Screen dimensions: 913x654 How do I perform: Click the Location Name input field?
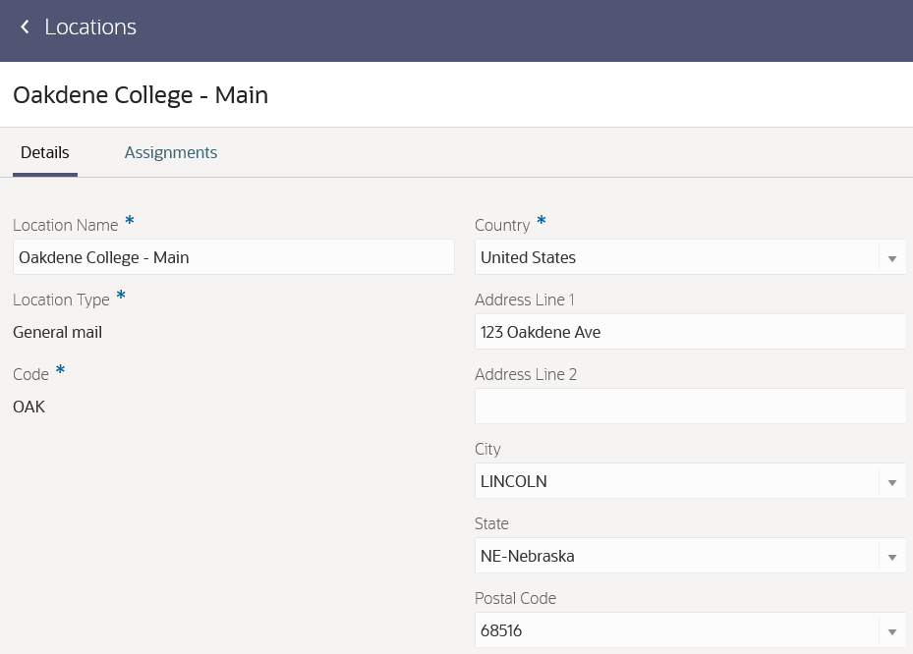point(233,257)
